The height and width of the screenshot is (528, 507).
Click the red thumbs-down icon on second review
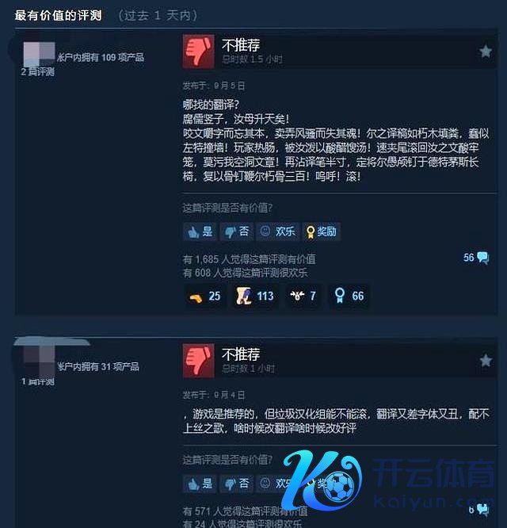tap(199, 361)
